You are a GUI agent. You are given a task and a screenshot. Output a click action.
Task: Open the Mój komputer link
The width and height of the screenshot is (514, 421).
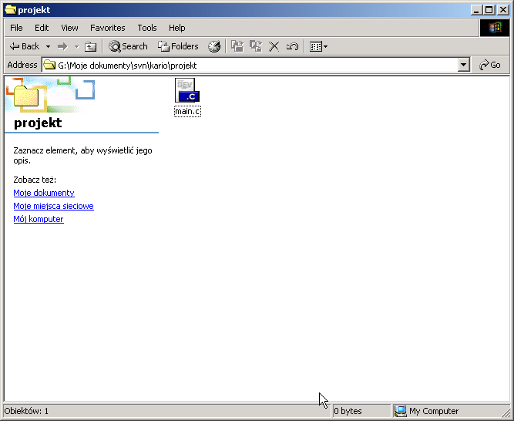click(39, 219)
